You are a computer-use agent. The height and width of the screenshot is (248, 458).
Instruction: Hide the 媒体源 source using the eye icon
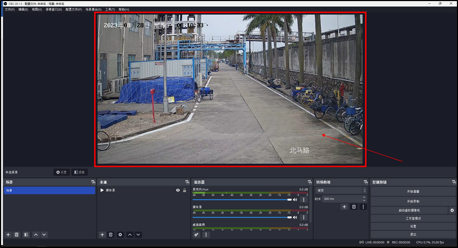coord(178,190)
